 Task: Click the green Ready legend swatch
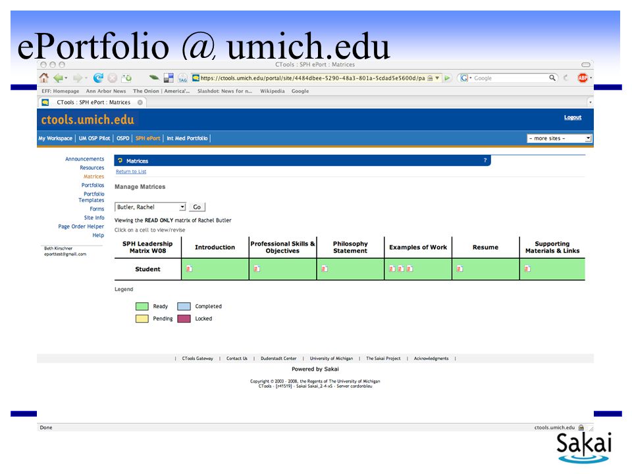tap(142, 306)
